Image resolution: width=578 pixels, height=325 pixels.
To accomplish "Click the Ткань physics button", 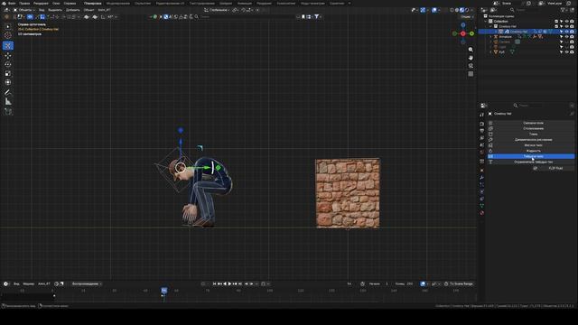I will [531, 135].
